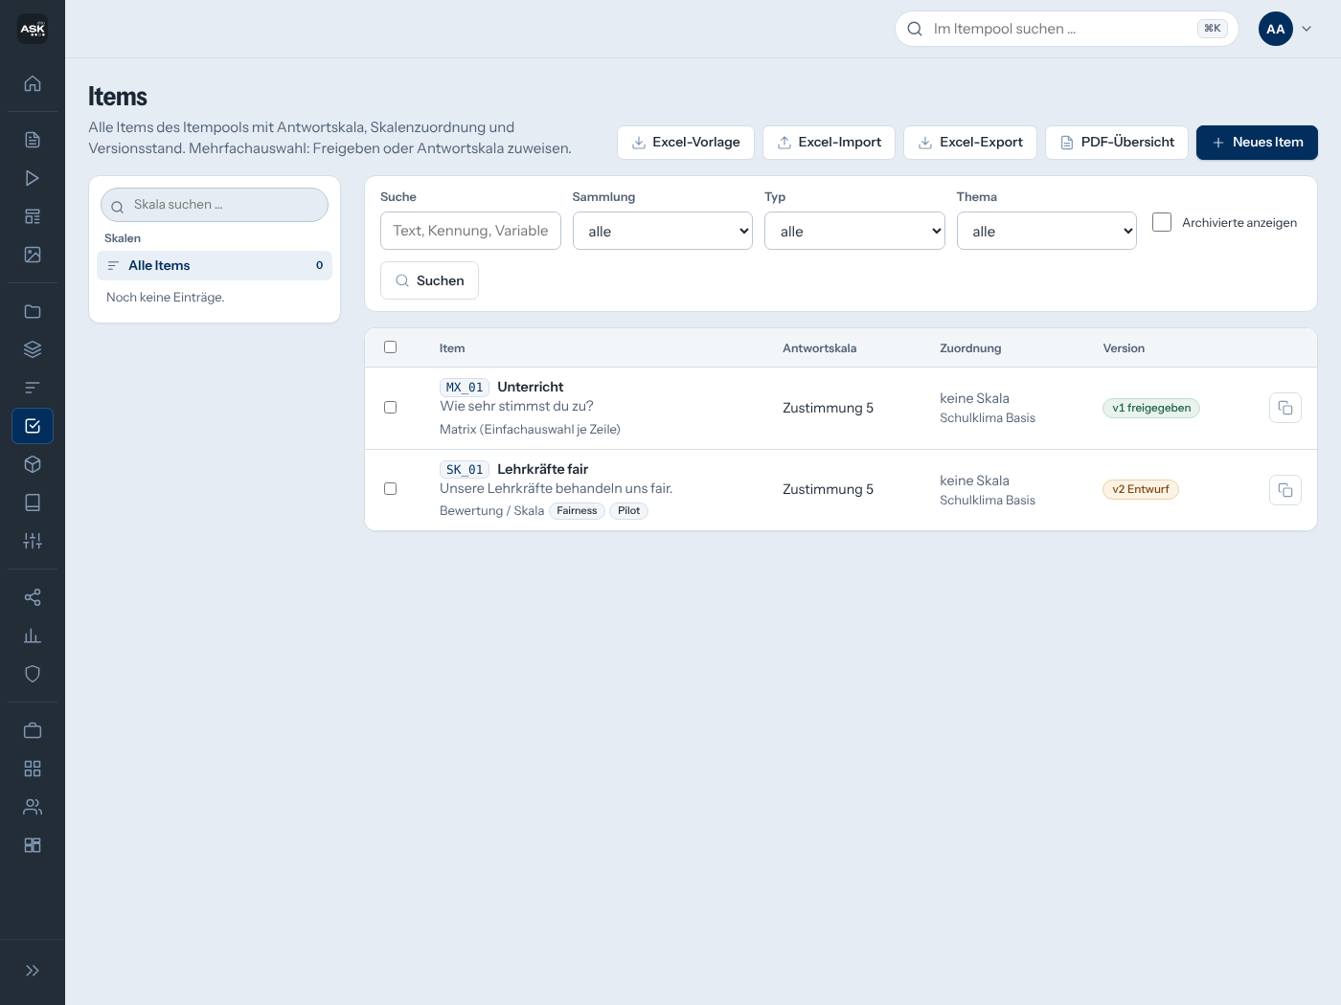Open the bar chart icon in sidebar

[x=33, y=636]
